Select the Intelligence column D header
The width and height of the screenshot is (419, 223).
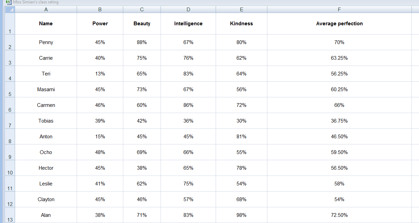tap(188, 9)
